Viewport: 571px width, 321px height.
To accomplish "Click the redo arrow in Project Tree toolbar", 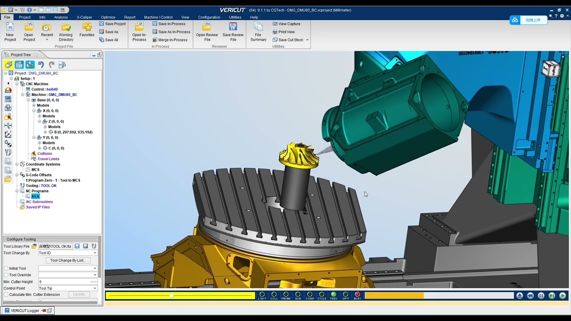I will 52,65.
